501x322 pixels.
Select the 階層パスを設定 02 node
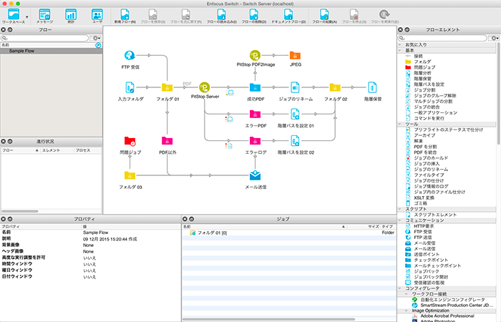(x=295, y=140)
